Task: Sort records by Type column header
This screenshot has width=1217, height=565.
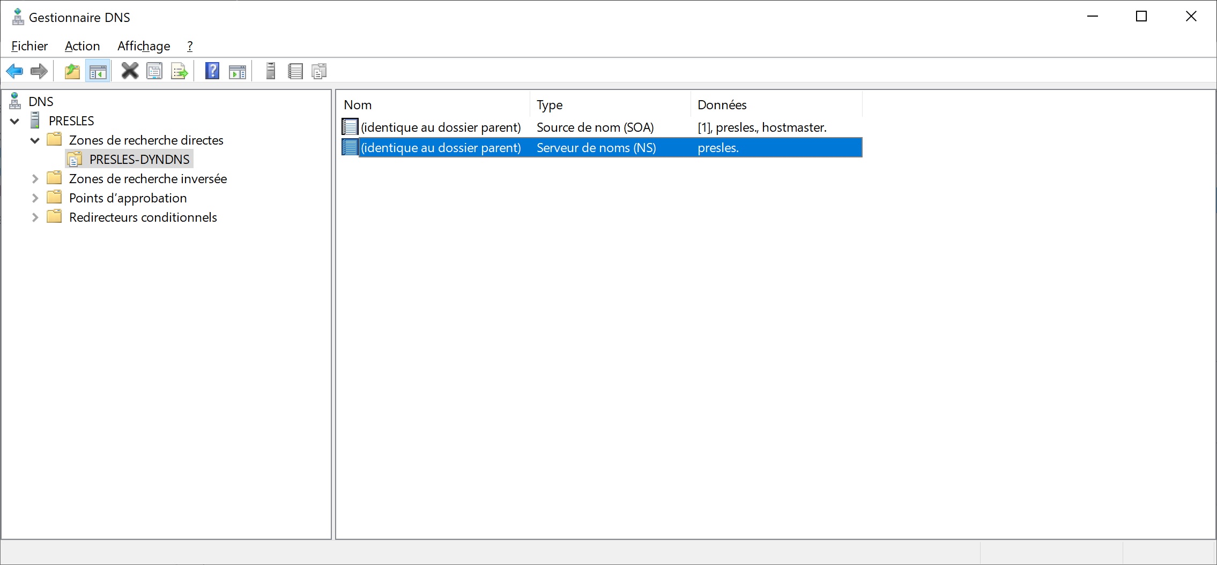Action: 611,104
